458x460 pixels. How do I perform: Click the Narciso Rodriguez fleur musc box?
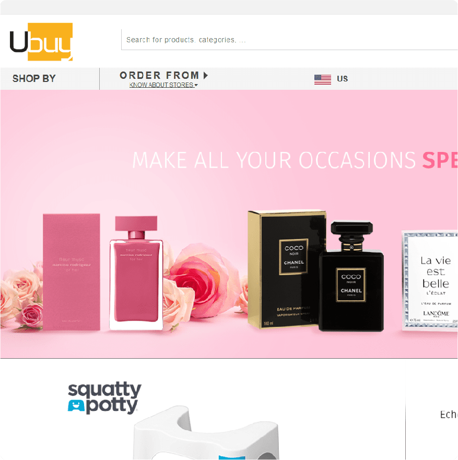point(72,272)
